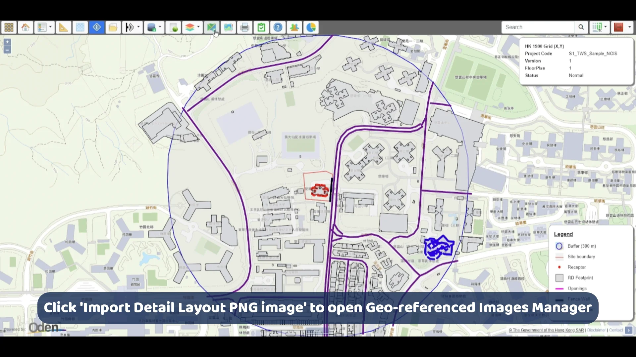Click the 'Receptor' legend label

(576, 267)
